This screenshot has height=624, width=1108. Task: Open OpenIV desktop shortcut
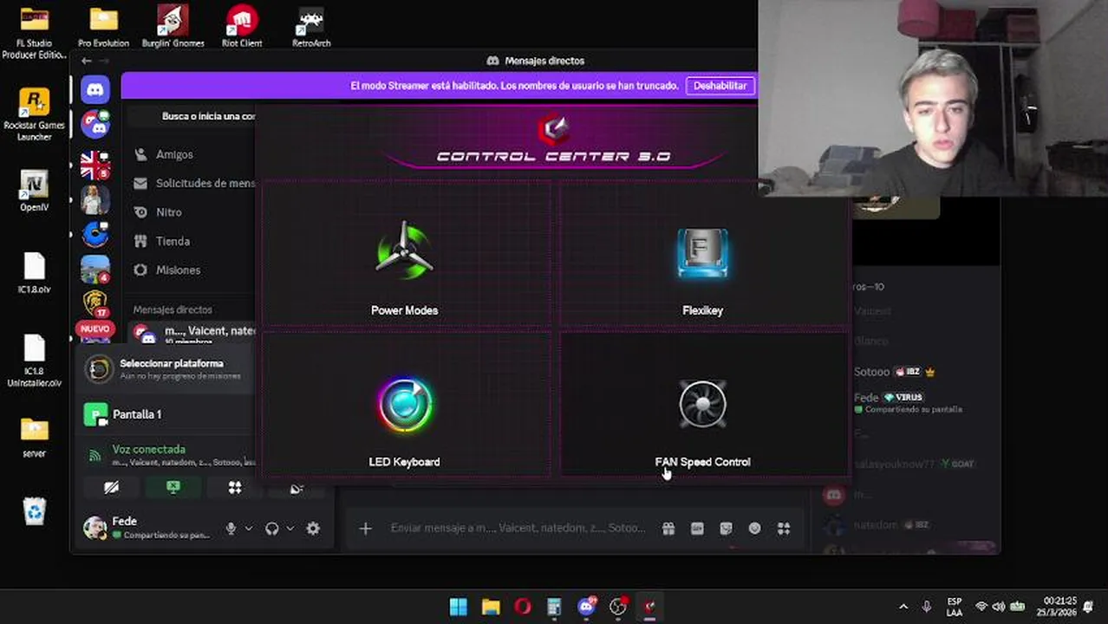pyautogui.click(x=35, y=192)
